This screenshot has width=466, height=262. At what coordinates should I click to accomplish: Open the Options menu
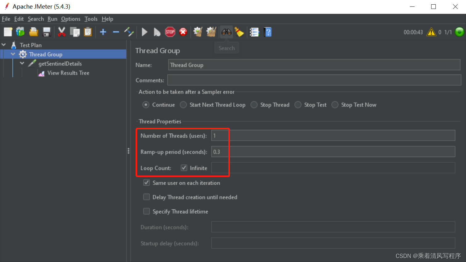(71, 19)
